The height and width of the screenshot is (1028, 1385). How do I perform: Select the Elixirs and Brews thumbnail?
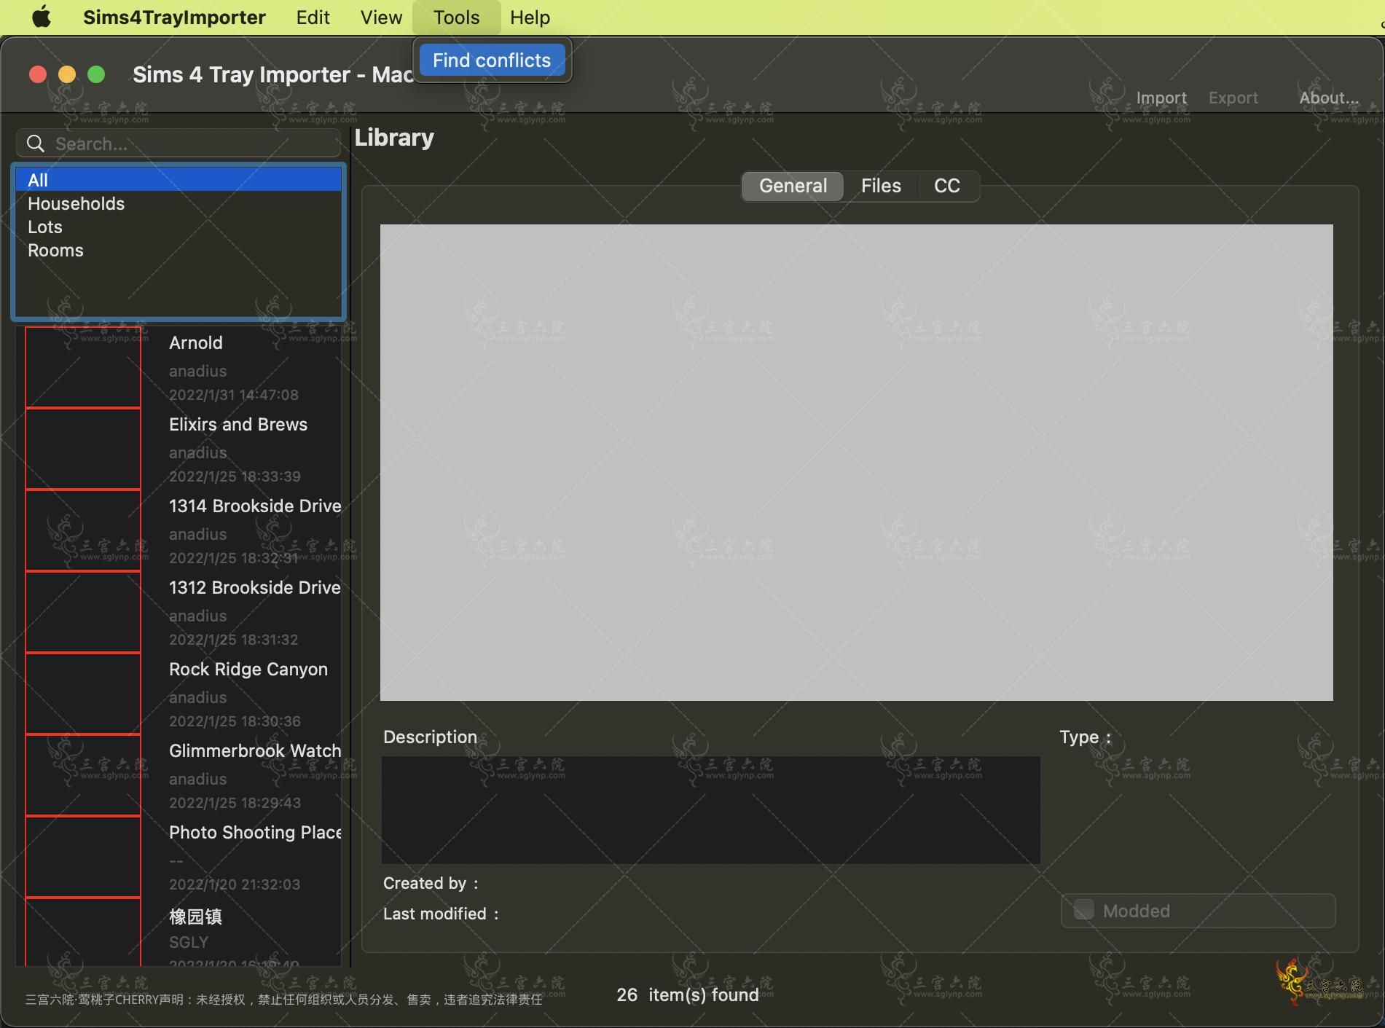[83, 449]
